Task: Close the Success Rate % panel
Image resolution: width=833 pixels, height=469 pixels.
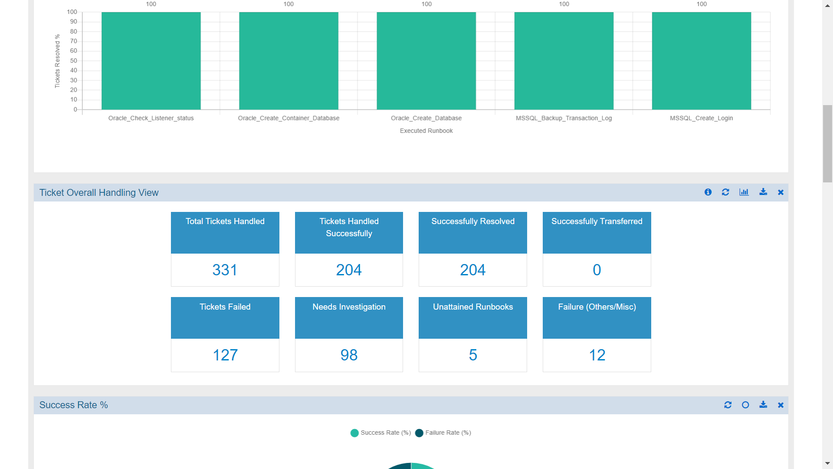Action: pos(781,405)
